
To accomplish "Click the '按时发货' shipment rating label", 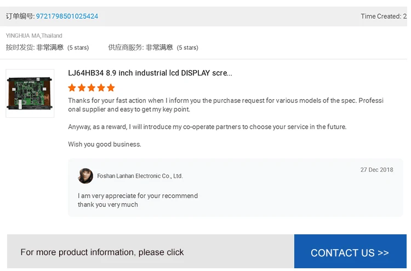I will [x=20, y=48].
